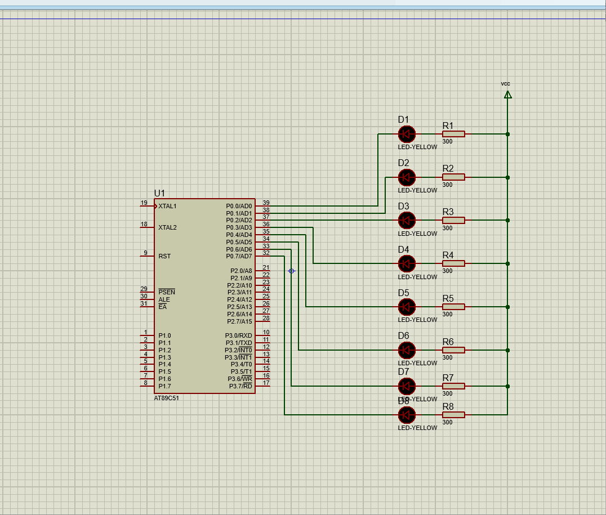Select LED D7 symbol
This screenshot has height=515, width=606.
pos(407,386)
